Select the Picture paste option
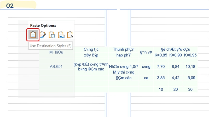Viewport: 209px width, 117px height. click(61, 35)
